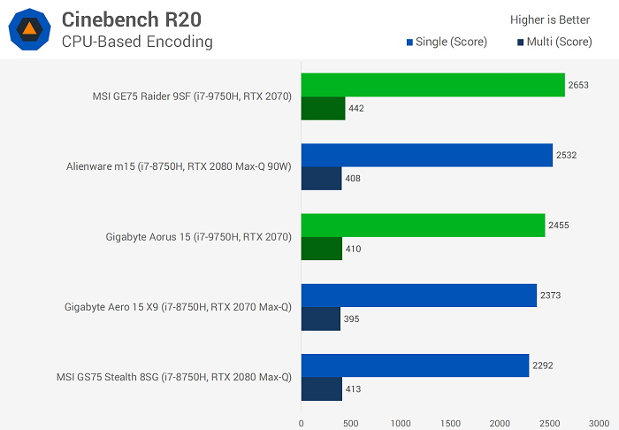The height and width of the screenshot is (430, 619).
Task: Click the dark green 442 bar
Action: click(x=323, y=108)
